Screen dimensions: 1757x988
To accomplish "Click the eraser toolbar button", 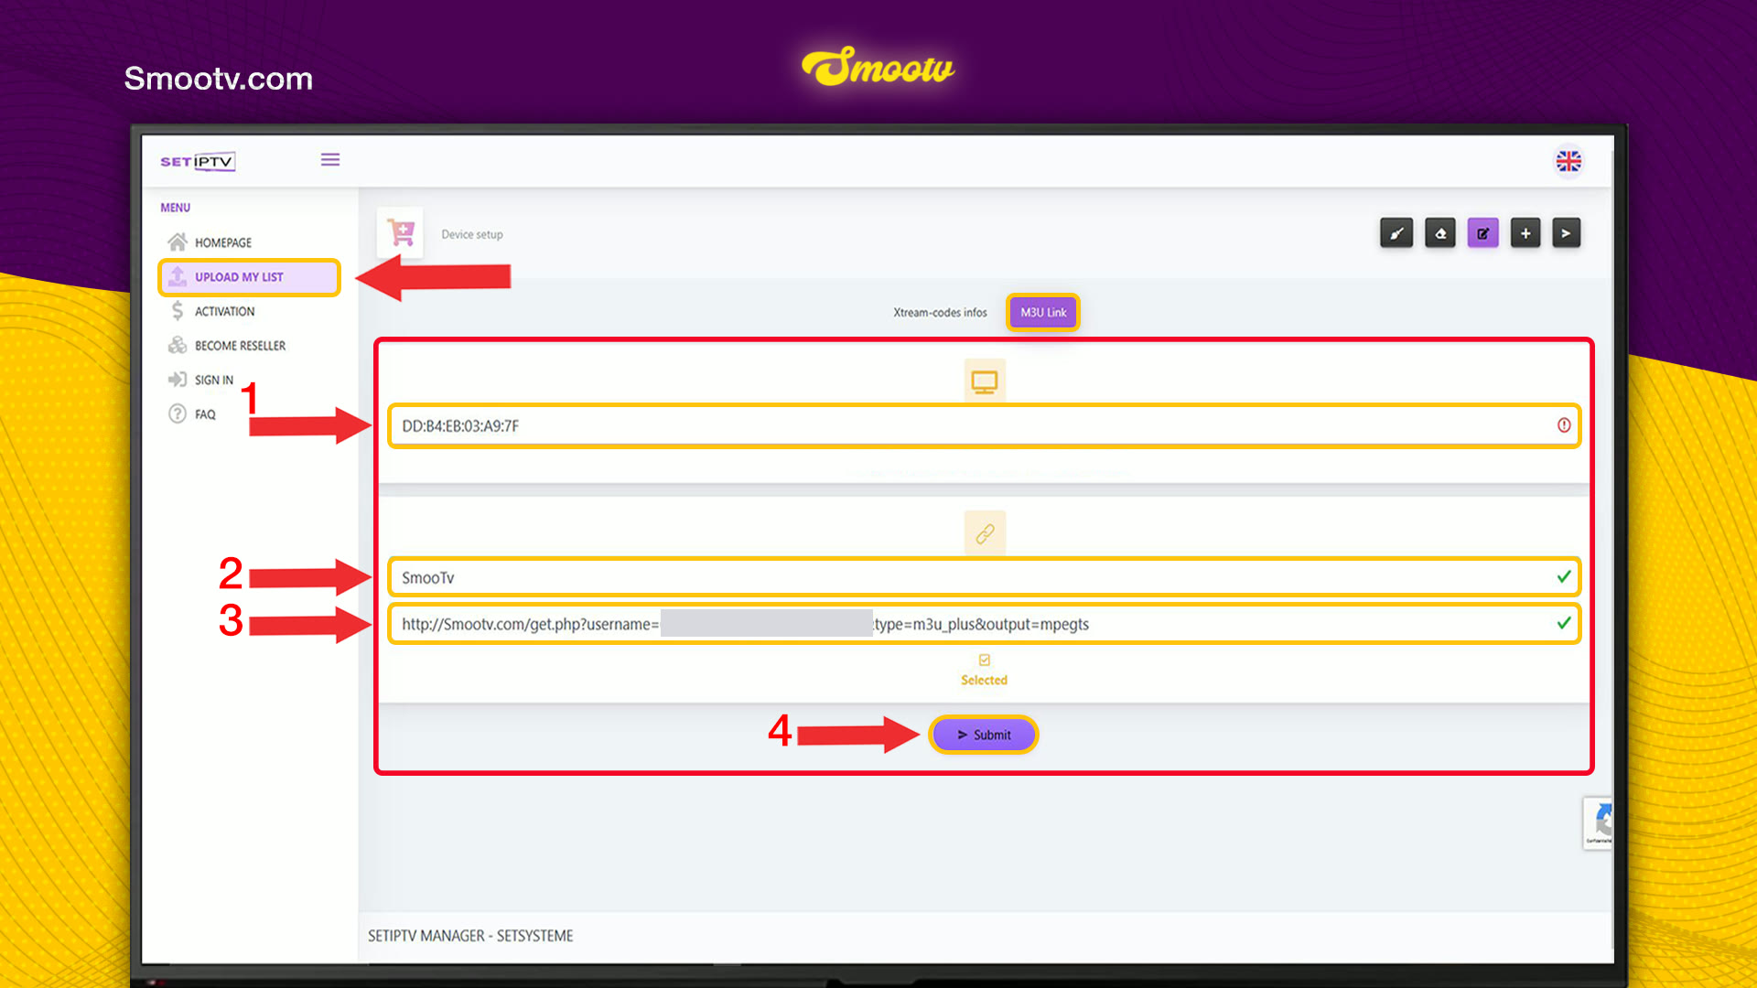I will pyautogui.click(x=1440, y=233).
